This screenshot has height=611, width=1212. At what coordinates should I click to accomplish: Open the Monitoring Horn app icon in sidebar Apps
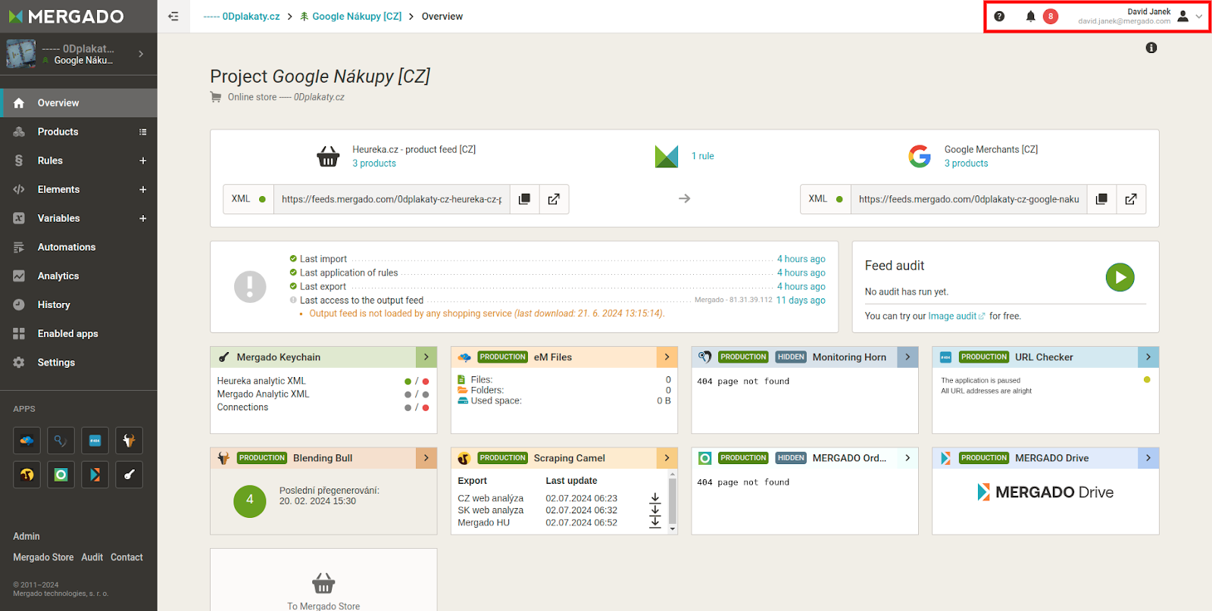[x=61, y=441]
